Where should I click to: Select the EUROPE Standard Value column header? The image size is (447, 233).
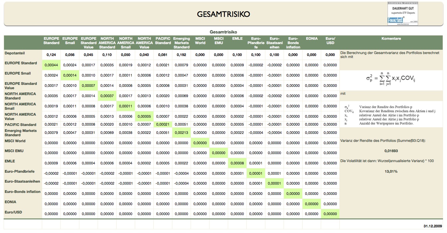88,43
